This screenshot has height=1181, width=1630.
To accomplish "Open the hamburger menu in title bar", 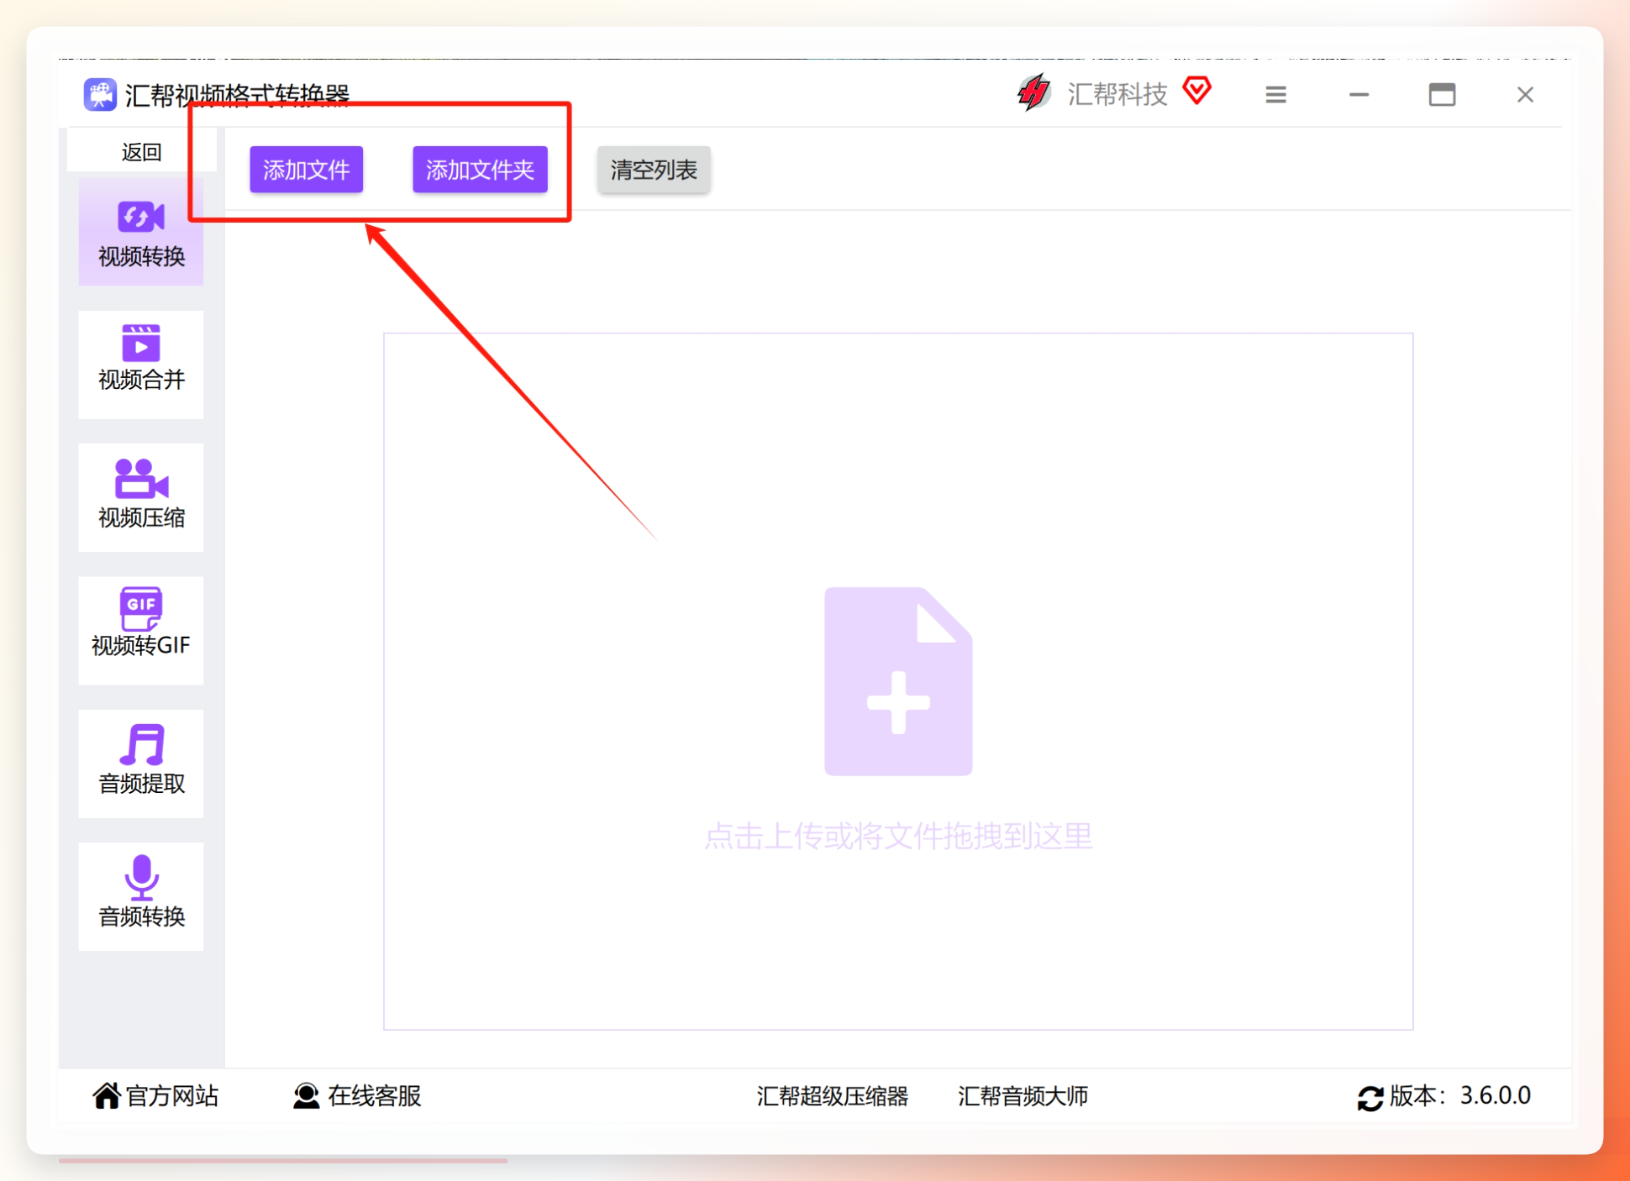I will pos(1275,95).
